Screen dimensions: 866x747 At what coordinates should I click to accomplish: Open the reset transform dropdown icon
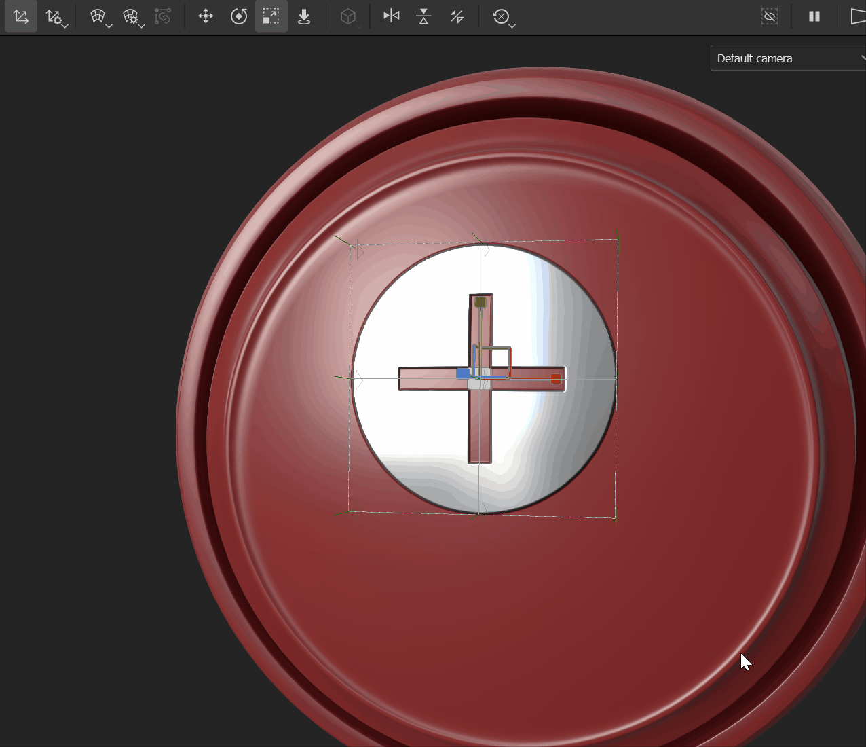(x=503, y=17)
